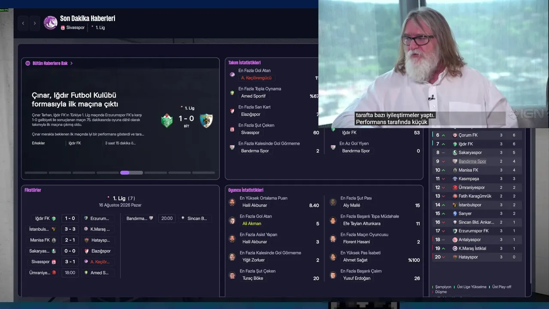Click Sarıyer badge in league table
The image size is (549, 309).
(x=455, y=213)
